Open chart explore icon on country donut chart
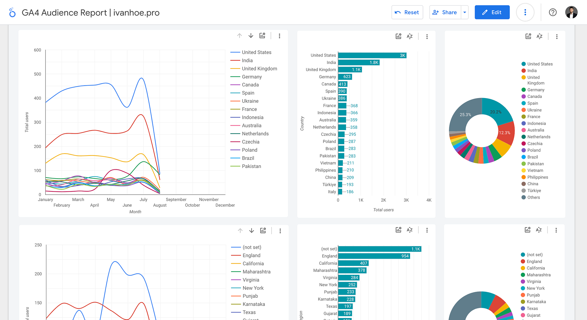Screen dimensions: 587x320 (528, 36)
